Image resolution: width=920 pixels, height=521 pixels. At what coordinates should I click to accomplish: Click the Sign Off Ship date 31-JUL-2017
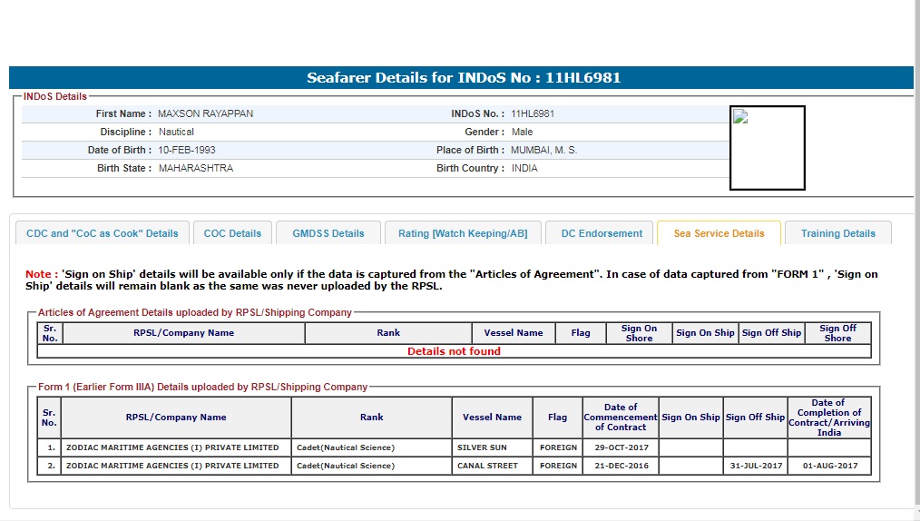(x=755, y=466)
